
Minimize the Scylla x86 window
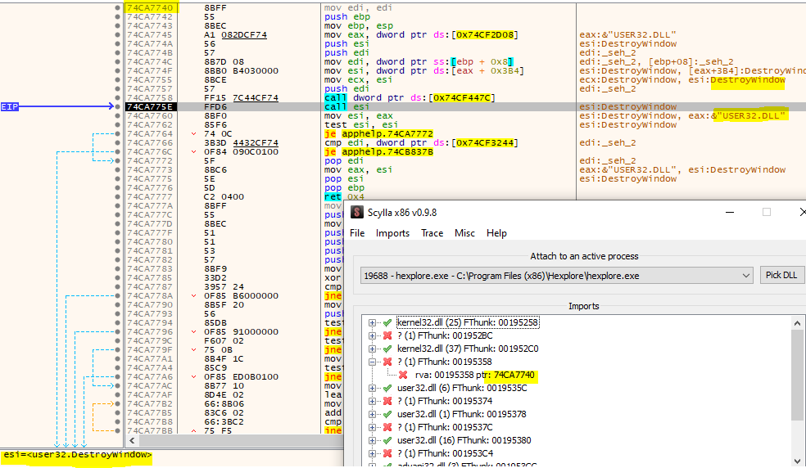click(x=729, y=212)
